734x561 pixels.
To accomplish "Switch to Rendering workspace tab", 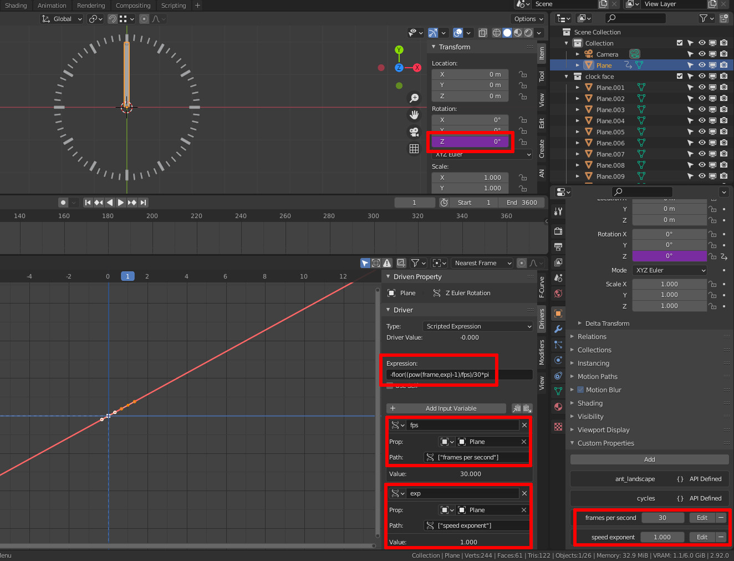I will (91, 6).
